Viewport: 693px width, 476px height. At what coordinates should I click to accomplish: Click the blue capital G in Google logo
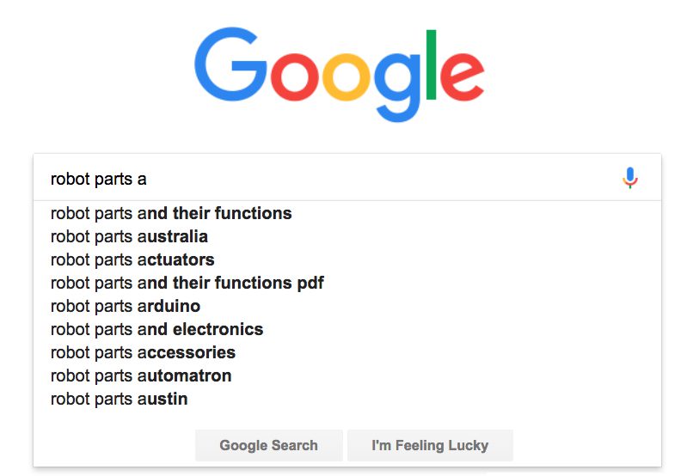coord(230,64)
